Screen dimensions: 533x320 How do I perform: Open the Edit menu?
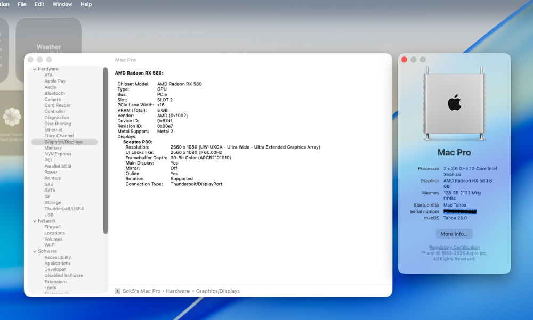pos(39,4)
